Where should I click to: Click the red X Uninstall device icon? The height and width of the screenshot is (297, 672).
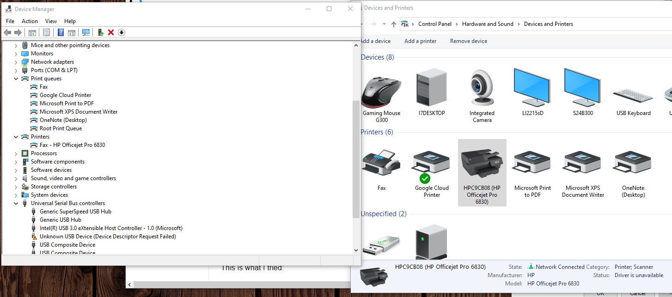tap(111, 32)
